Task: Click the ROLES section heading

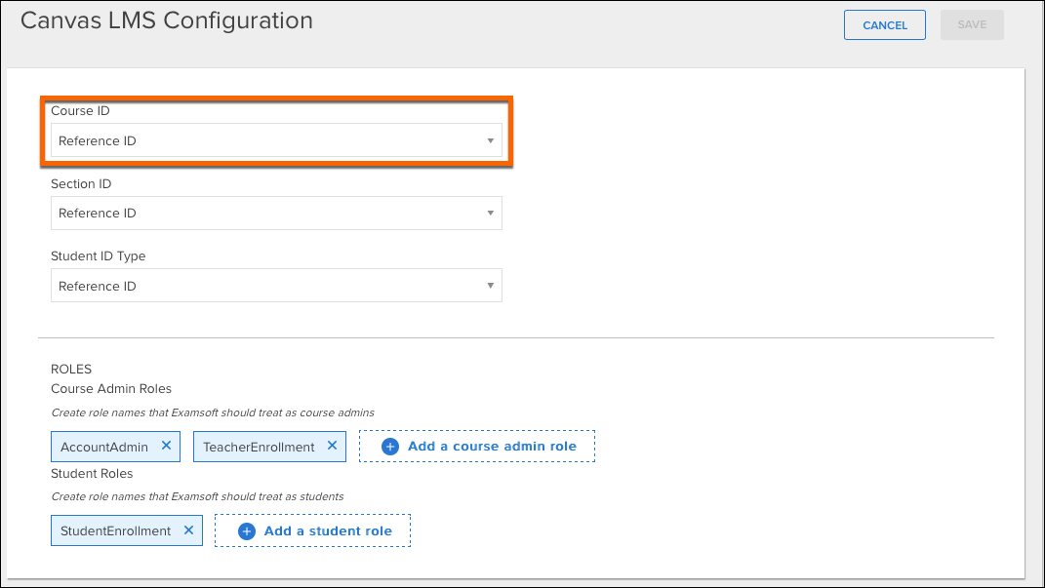Action: point(71,369)
